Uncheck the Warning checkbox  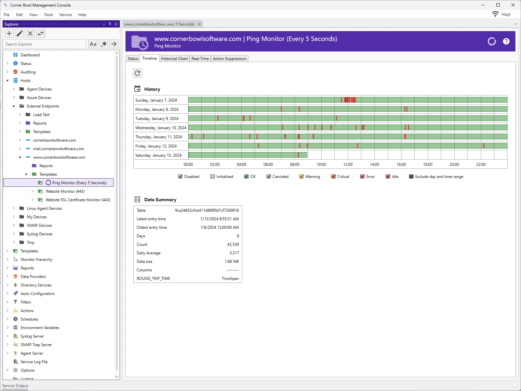coord(301,177)
